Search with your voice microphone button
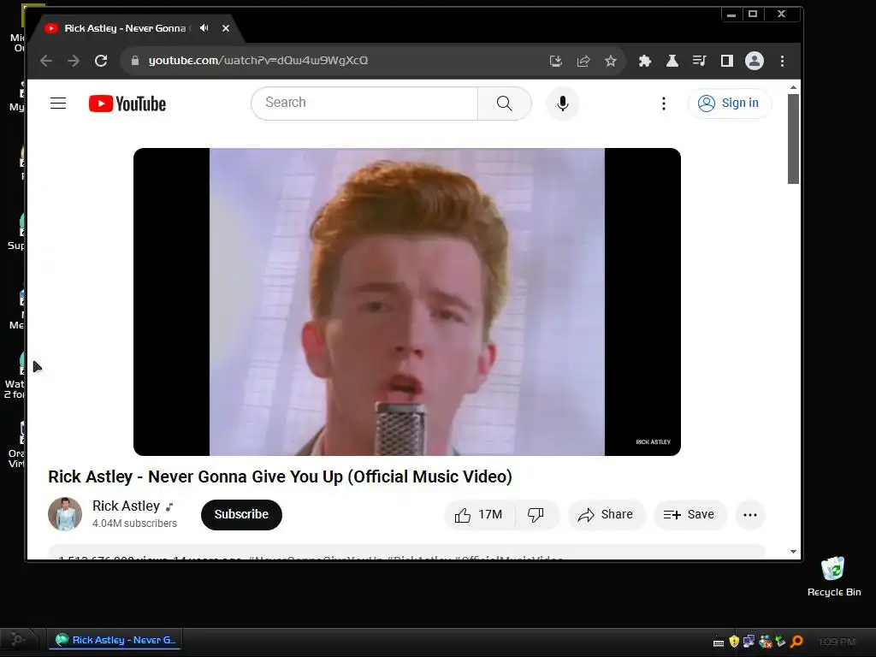 (x=563, y=104)
